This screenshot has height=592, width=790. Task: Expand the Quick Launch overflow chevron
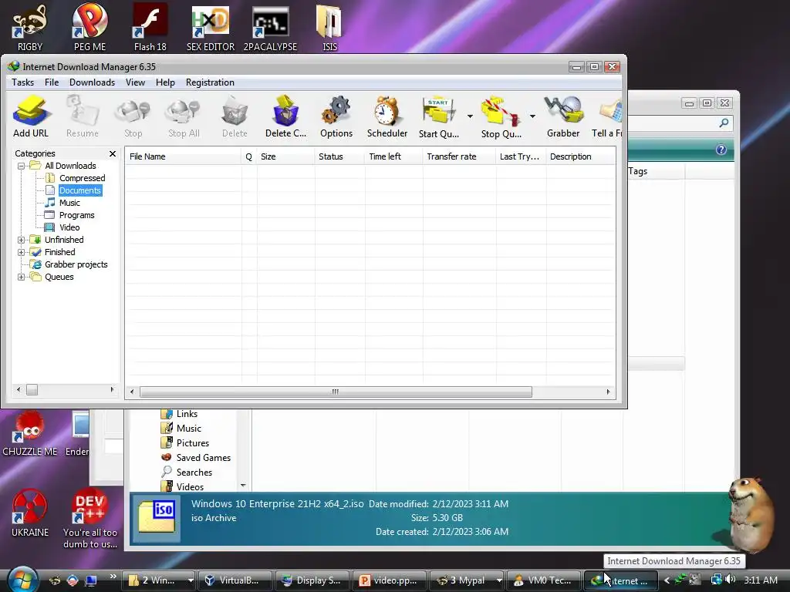(113, 576)
